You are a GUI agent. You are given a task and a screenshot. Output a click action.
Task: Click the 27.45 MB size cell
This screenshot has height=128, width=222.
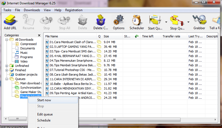click(110, 56)
